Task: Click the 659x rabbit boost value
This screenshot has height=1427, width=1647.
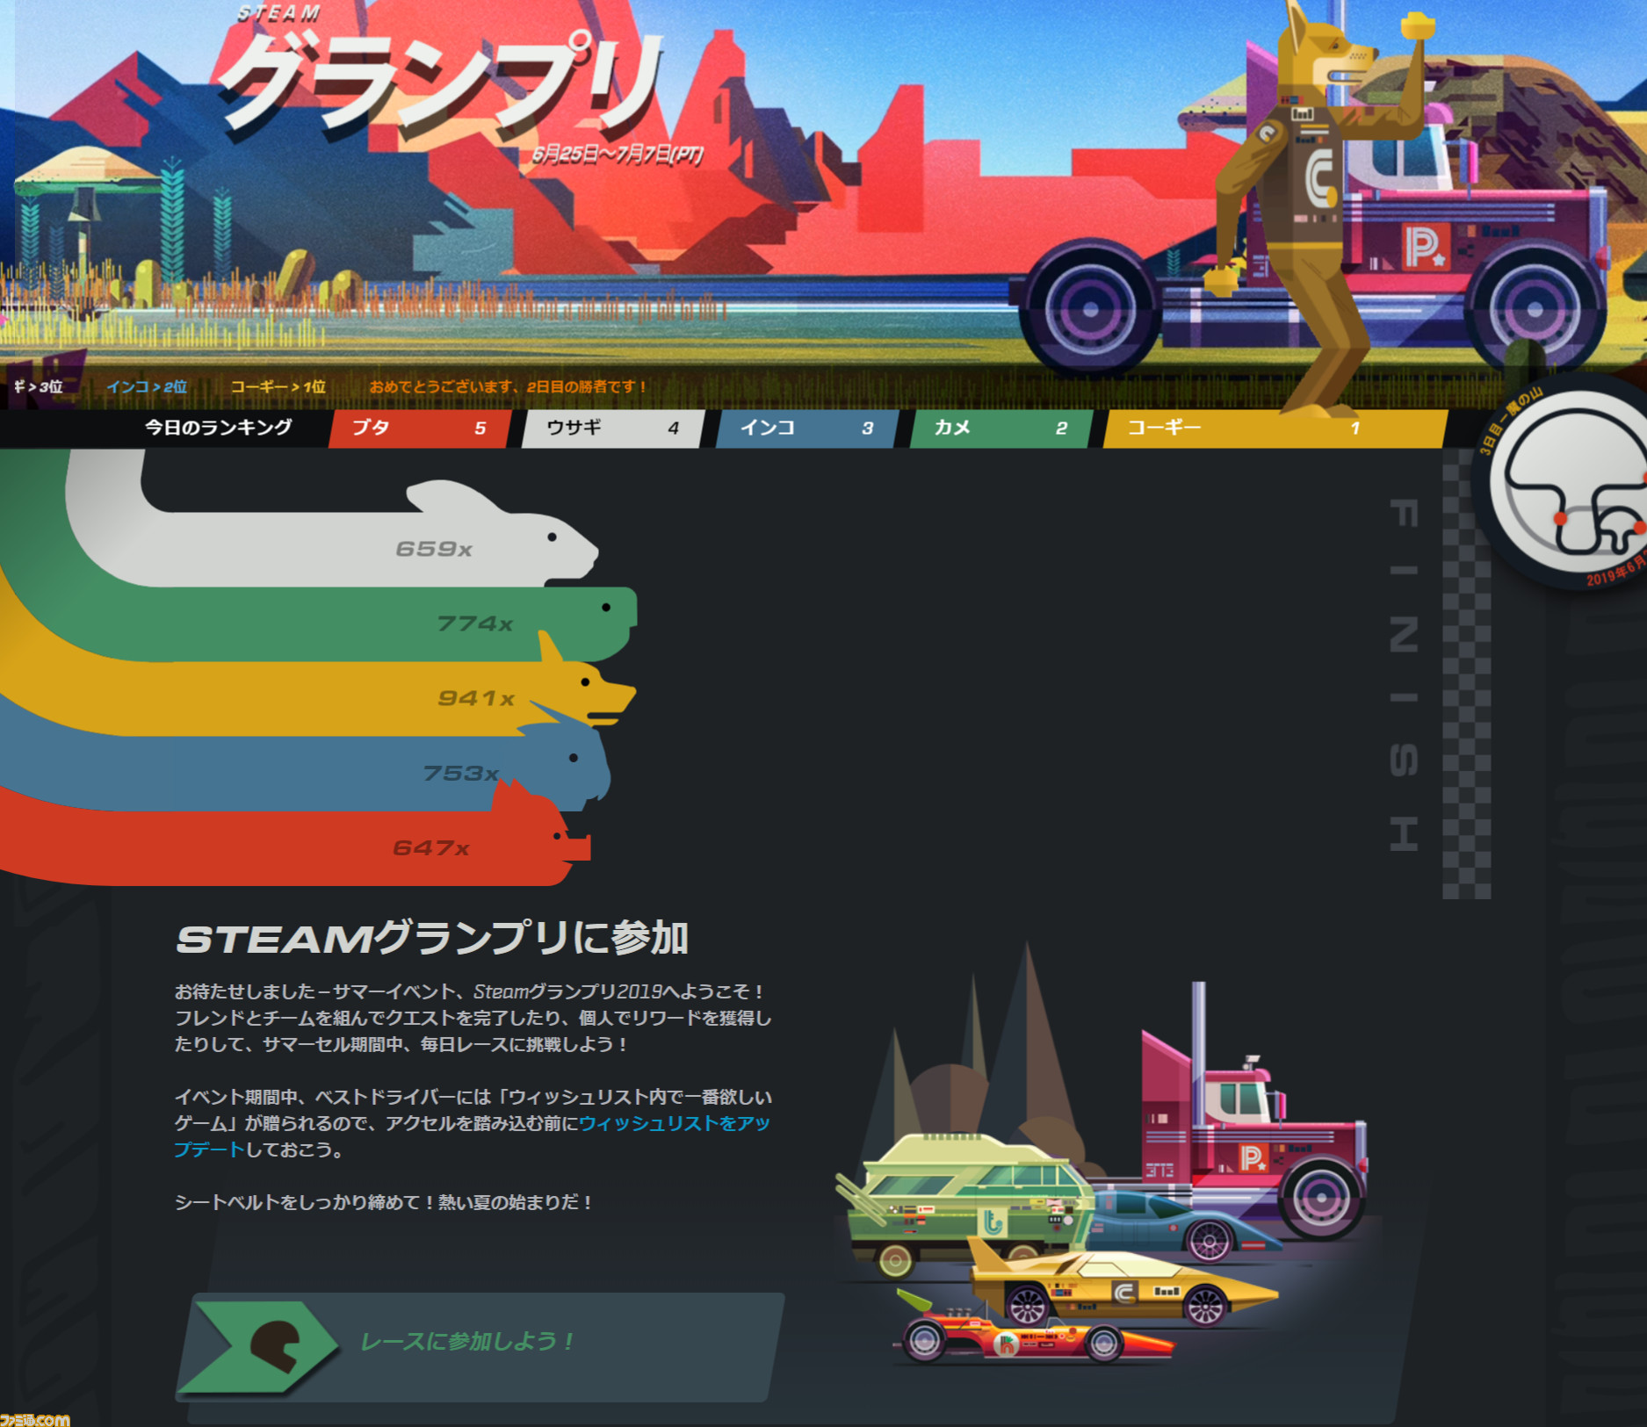Action: pos(434,549)
